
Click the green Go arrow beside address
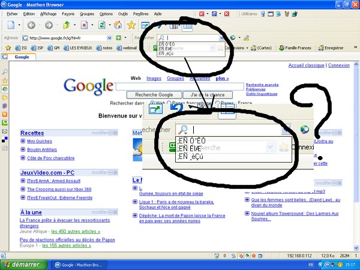pos(118,38)
